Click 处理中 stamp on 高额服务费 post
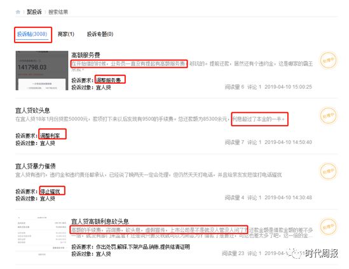 [x=328, y=60]
